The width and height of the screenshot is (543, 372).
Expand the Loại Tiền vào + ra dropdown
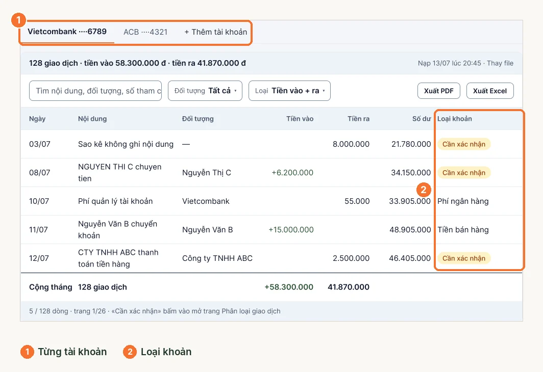[289, 91]
